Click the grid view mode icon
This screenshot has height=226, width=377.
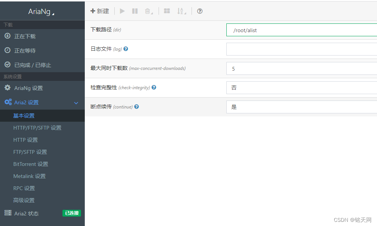click(167, 11)
